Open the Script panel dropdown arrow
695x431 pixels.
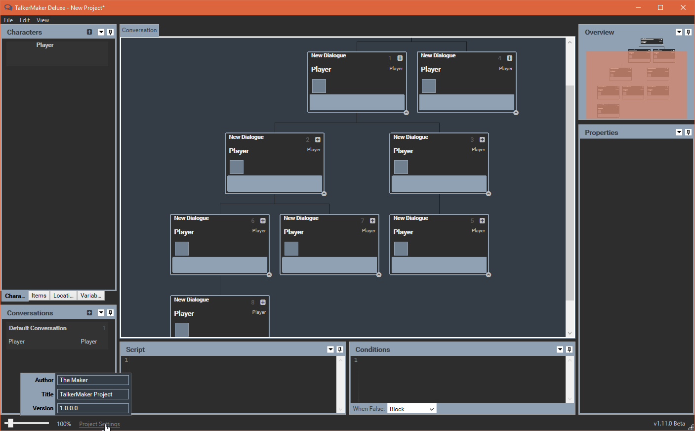pyautogui.click(x=330, y=349)
